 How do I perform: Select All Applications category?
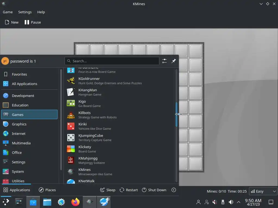coord(29,84)
